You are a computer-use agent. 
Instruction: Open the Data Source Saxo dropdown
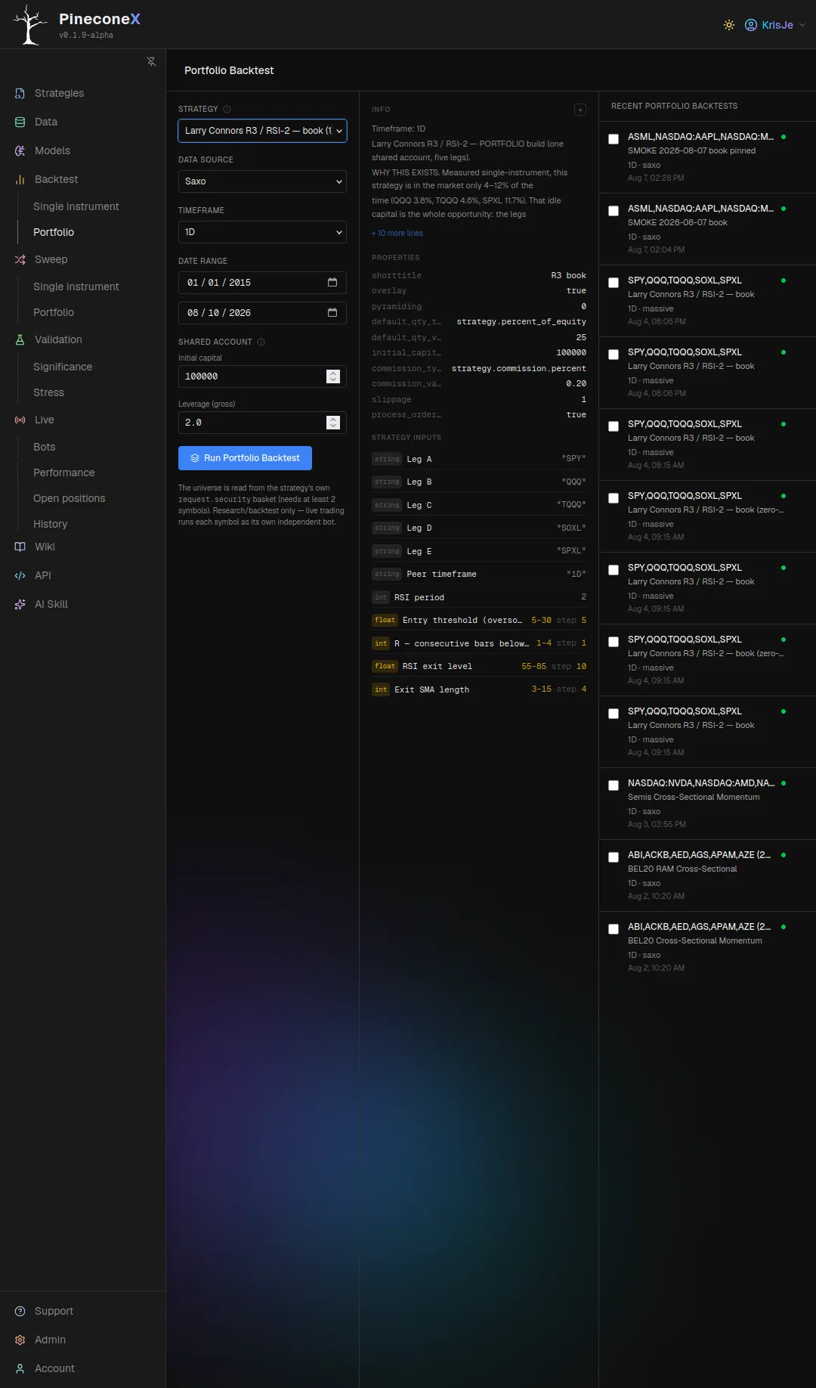(x=262, y=181)
